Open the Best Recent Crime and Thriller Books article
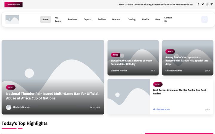 tap(180, 92)
